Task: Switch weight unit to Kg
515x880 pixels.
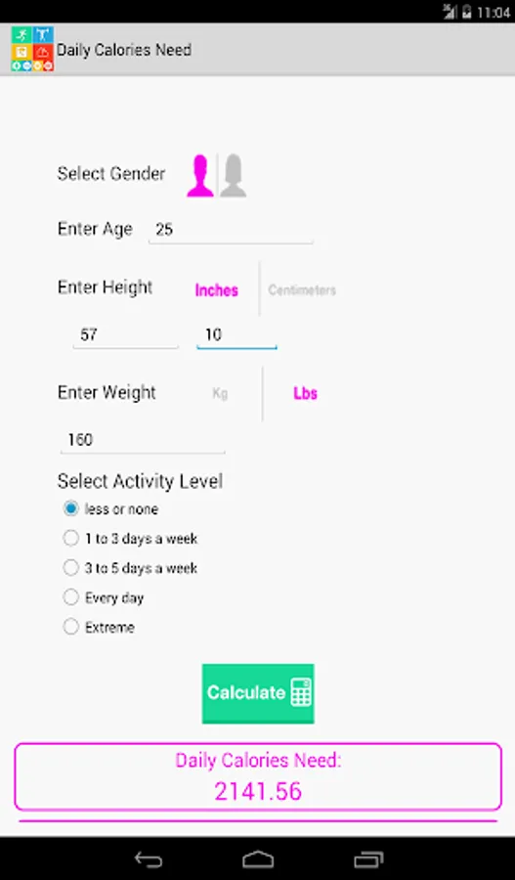Action: click(220, 393)
